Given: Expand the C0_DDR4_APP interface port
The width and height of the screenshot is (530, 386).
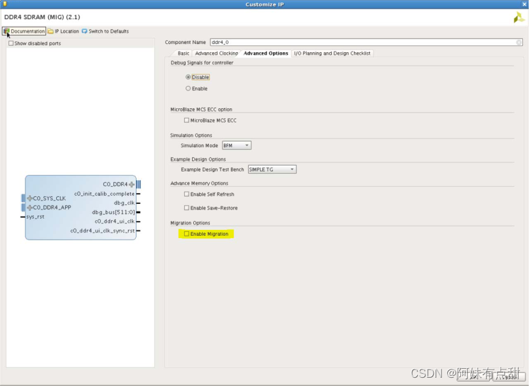Looking at the screenshot, I should (x=30, y=208).
